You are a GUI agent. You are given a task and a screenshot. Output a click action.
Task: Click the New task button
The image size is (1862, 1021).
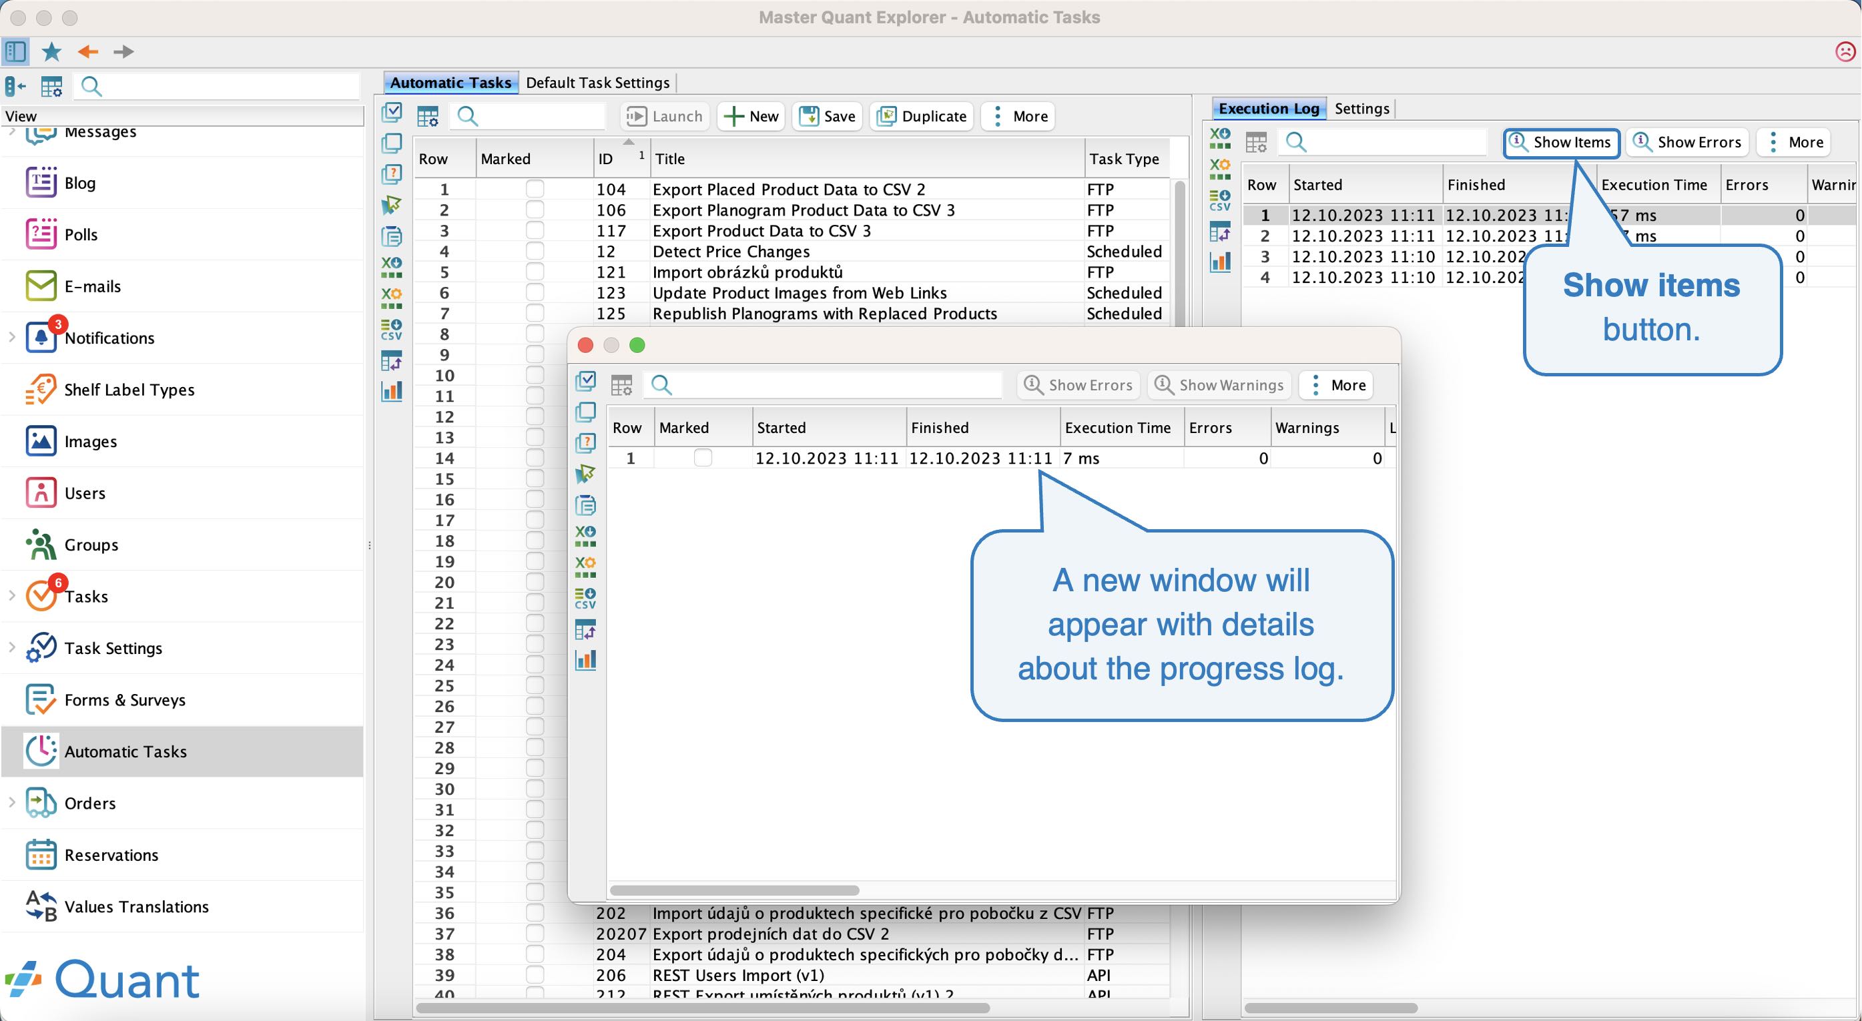point(751,116)
